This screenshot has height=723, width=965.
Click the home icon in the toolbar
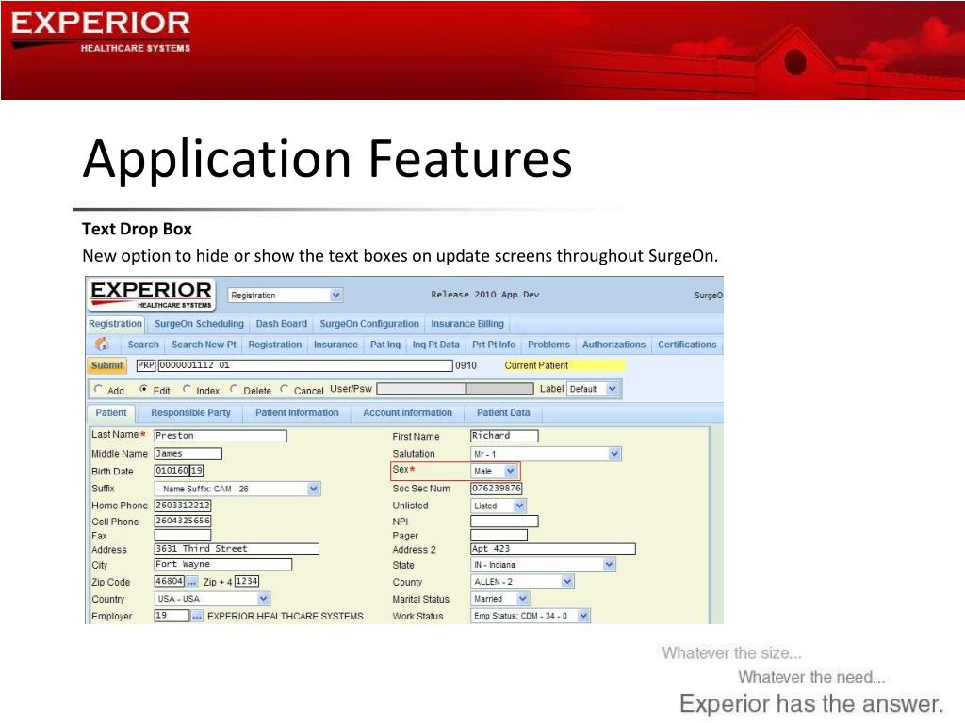click(102, 345)
